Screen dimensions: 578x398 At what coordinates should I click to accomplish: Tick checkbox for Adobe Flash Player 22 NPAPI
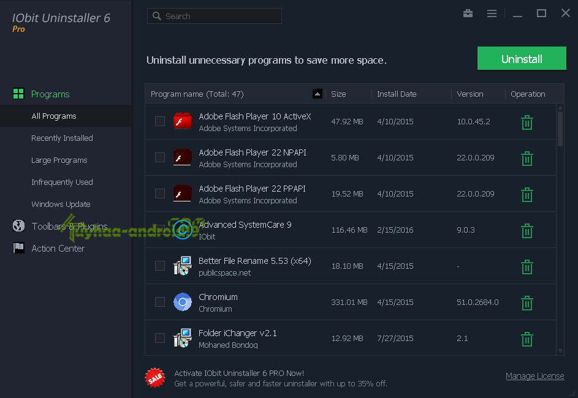point(160,157)
